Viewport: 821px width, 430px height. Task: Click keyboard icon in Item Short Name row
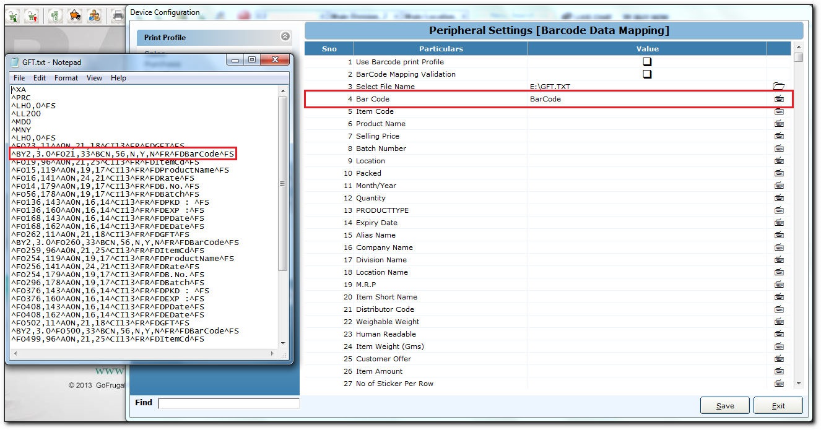click(x=779, y=297)
